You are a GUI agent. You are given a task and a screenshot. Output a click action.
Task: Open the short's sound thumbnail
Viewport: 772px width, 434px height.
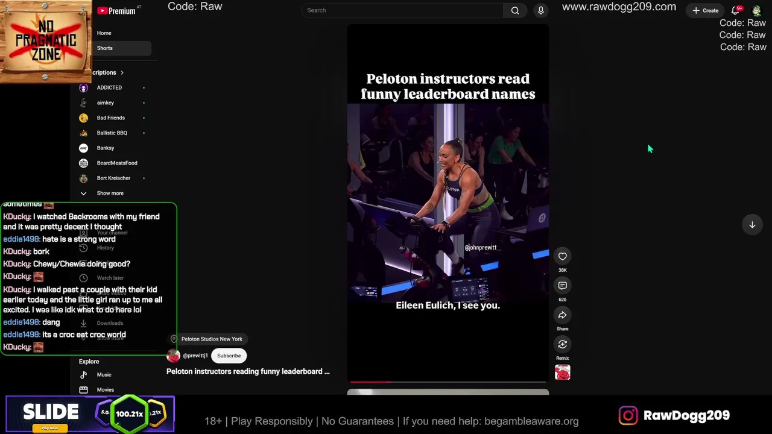pyautogui.click(x=562, y=373)
